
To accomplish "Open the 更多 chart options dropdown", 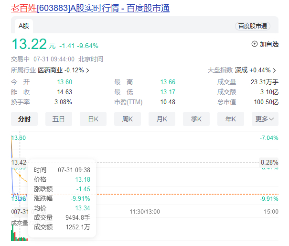I will click(x=265, y=118).
